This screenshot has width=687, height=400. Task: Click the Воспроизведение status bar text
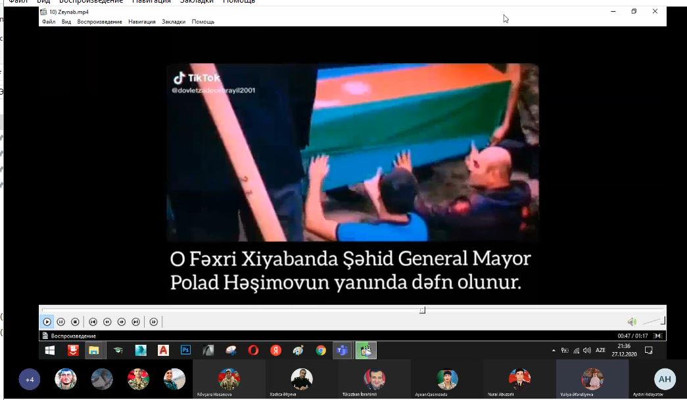pyautogui.click(x=73, y=336)
